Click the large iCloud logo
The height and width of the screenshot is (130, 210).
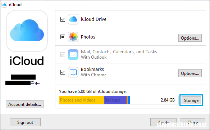click(x=27, y=31)
